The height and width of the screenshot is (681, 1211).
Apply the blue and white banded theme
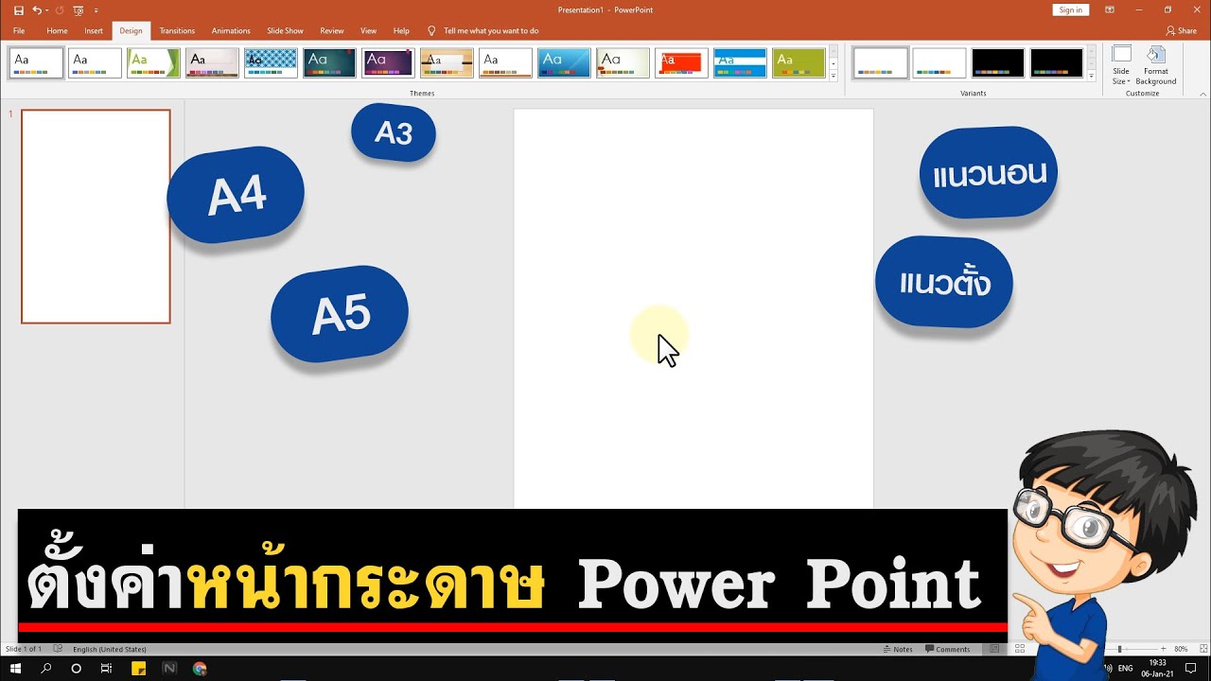coord(740,62)
